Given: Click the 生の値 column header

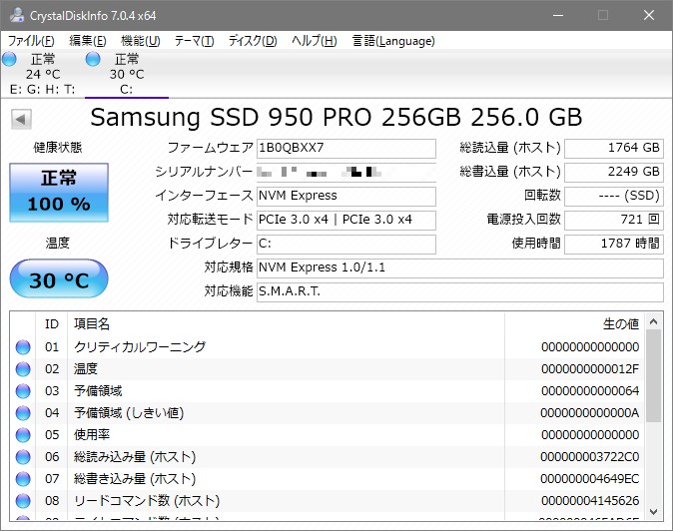Looking at the screenshot, I should click(x=574, y=324).
